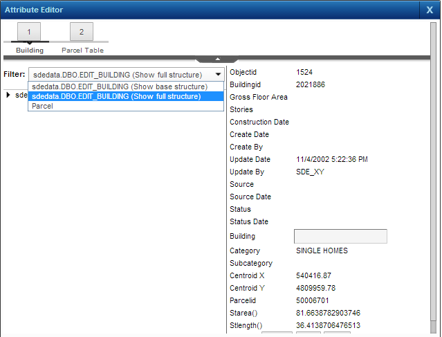Choose the 'Show full structure' filter option
442x337 pixels.
click(116, 96)
